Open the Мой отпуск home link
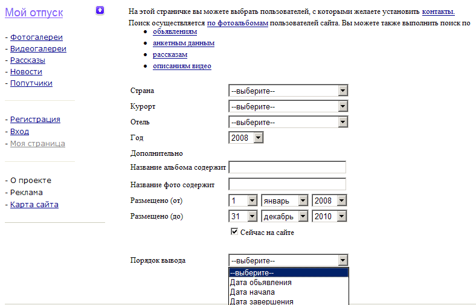 34,13
